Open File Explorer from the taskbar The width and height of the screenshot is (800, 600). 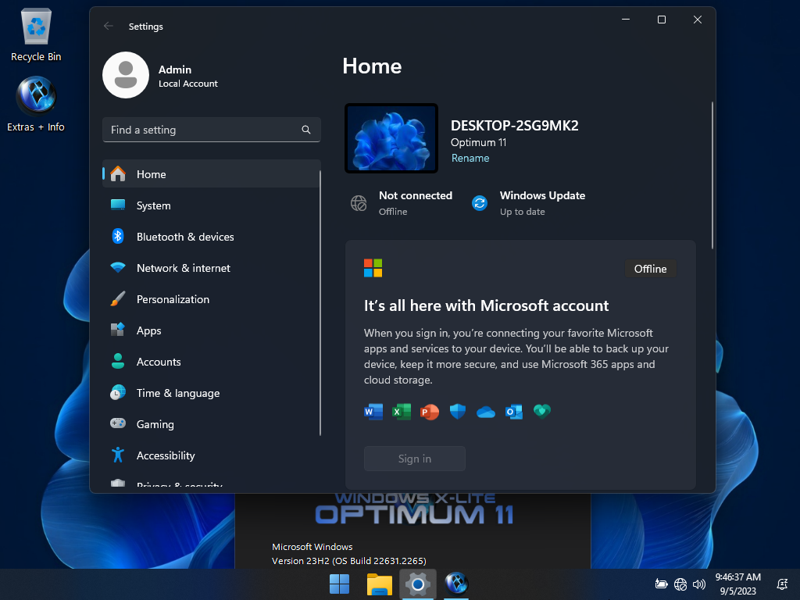tap(380, 584)
